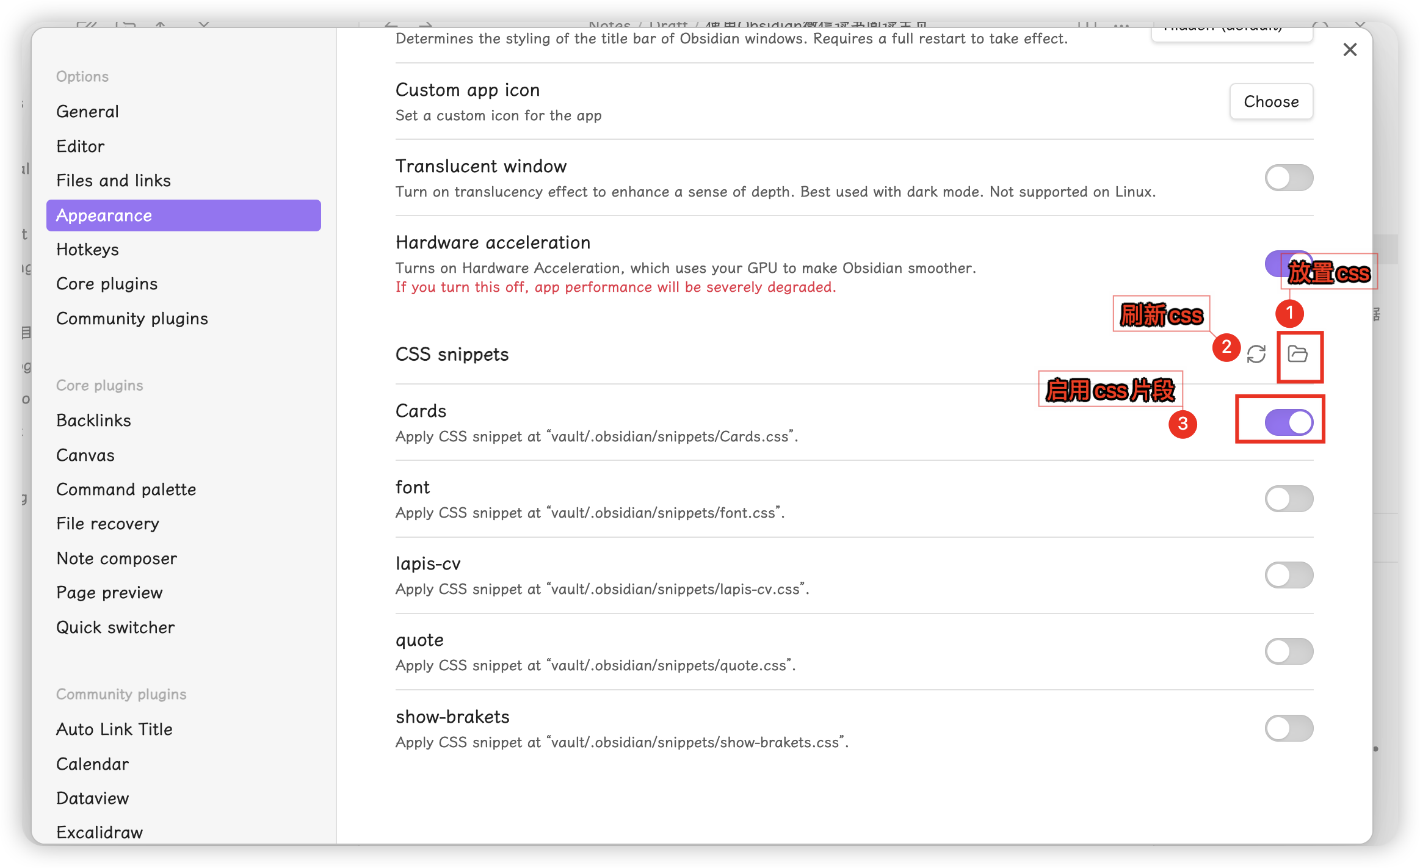1420x868 pixels.
Task: Select Quick switcher plugin options
Action: point(115,627)
